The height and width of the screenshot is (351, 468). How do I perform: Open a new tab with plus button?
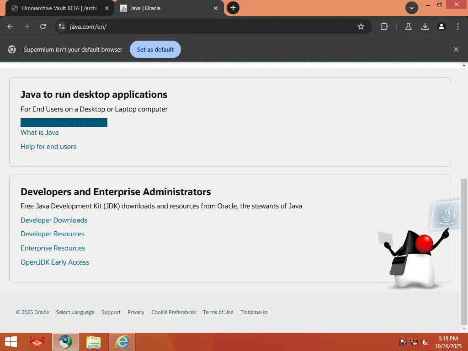click(x=233, y=8)
